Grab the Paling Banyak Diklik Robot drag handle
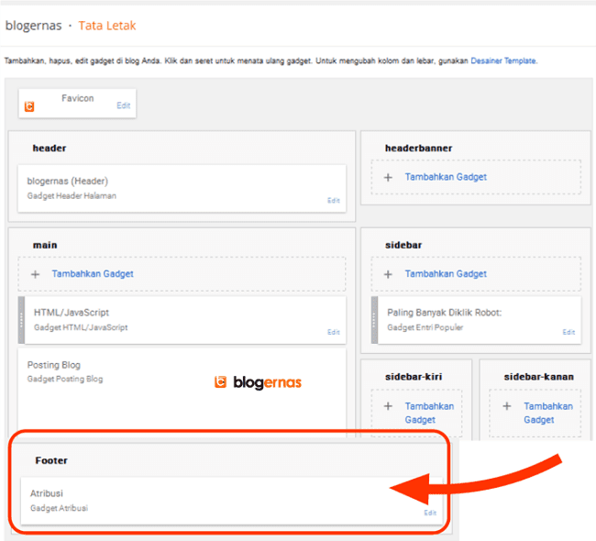 375,319
